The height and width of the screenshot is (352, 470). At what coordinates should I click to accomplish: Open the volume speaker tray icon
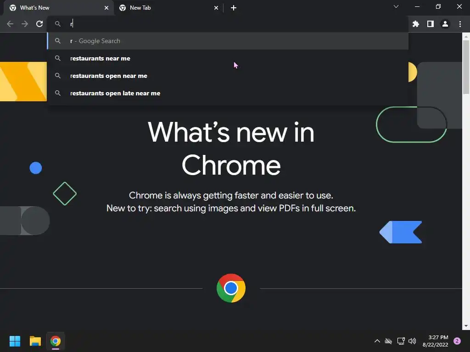pyautogui.click(x=412, y=341)
